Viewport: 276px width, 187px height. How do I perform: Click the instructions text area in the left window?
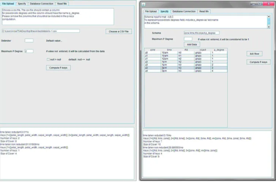[58, 16]
